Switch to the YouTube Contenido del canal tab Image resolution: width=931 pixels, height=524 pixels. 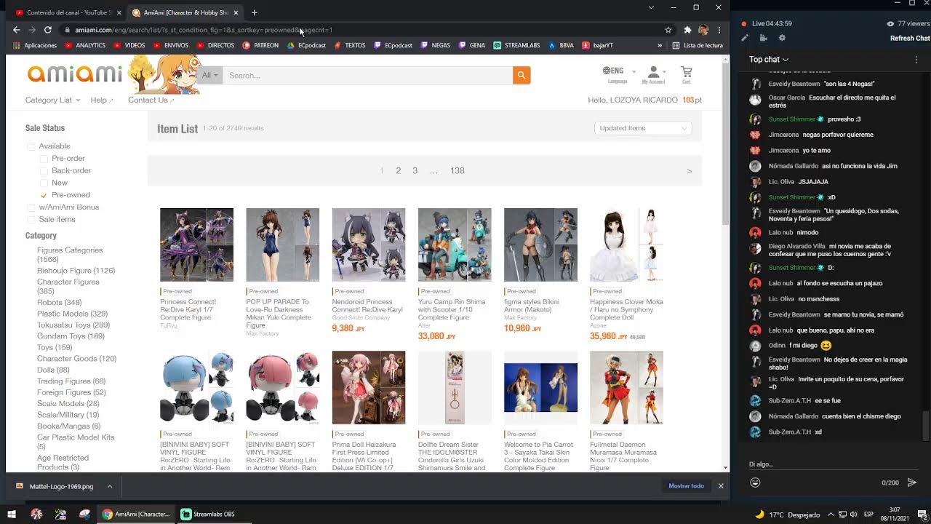coord(68,12)
